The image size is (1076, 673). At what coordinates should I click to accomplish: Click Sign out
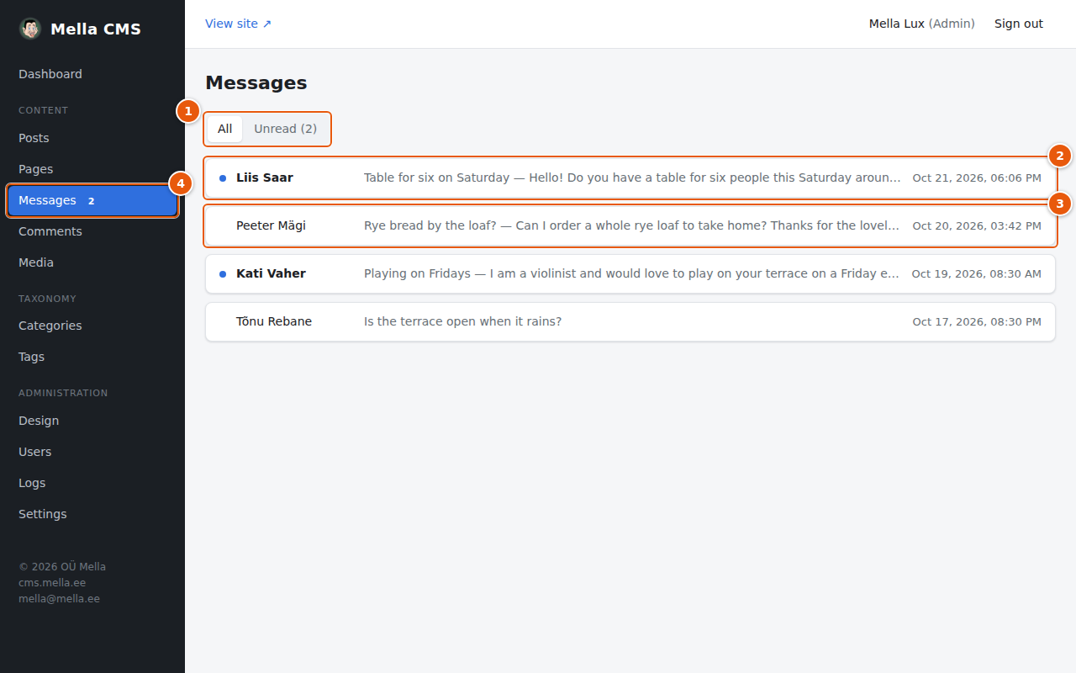[x=1019, y=24]
